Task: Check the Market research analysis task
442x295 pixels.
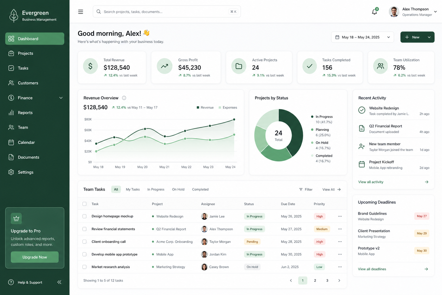Action: (x=84, y=267)
